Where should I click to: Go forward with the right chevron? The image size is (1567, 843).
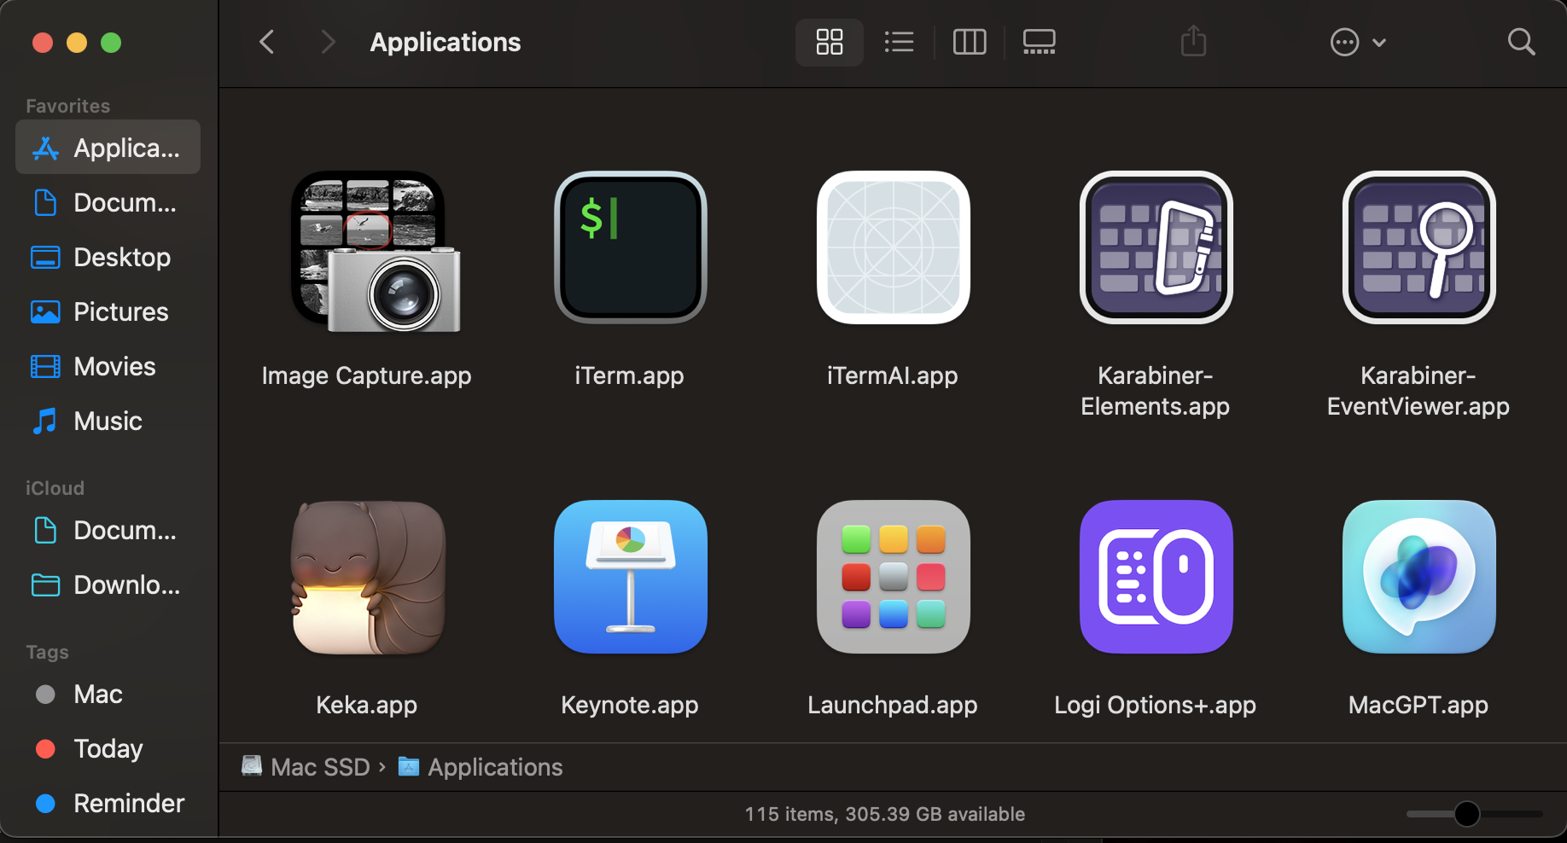(328, 42)
